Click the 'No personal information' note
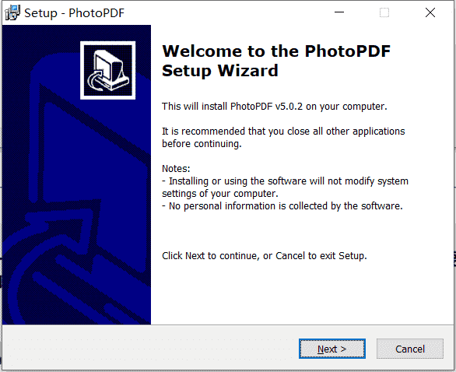Viewport: 456px width, 372px height. coord(282,206)
